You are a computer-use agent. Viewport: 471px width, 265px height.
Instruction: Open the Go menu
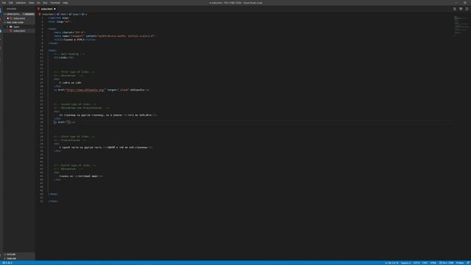click(38, 3)
